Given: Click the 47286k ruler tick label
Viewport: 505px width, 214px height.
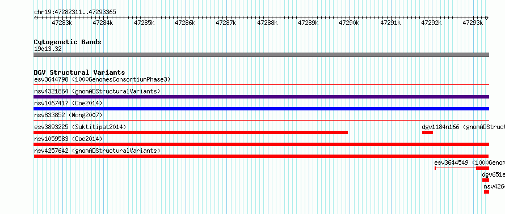Looking at the screenshot, I should tap(185, 23).
